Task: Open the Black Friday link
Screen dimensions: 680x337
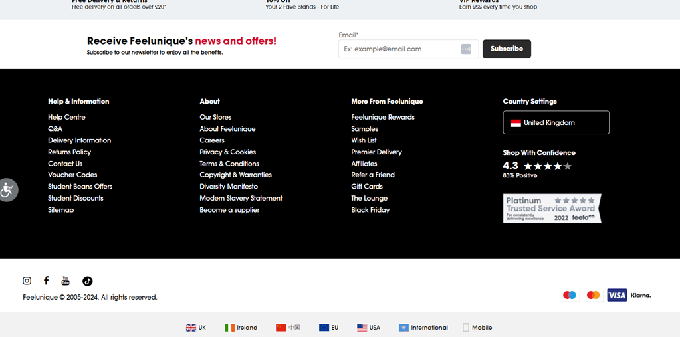Action: (370, 210)
